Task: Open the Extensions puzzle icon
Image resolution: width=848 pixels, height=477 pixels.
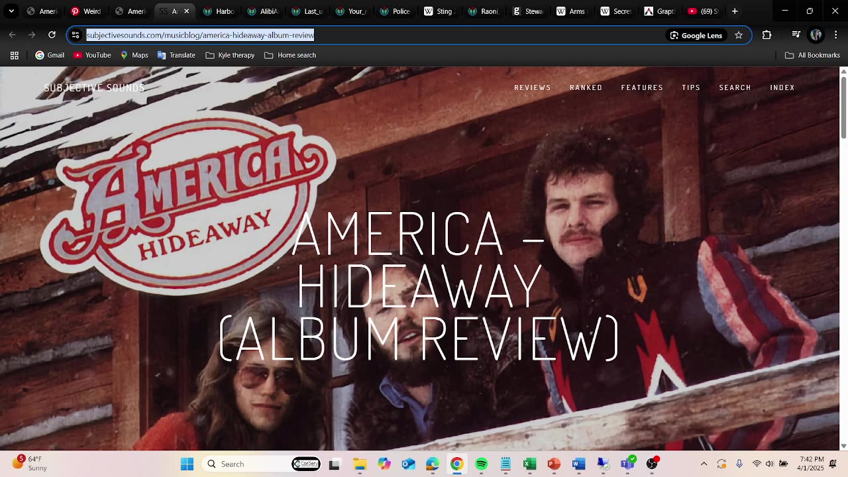Action: coord(767,35)
